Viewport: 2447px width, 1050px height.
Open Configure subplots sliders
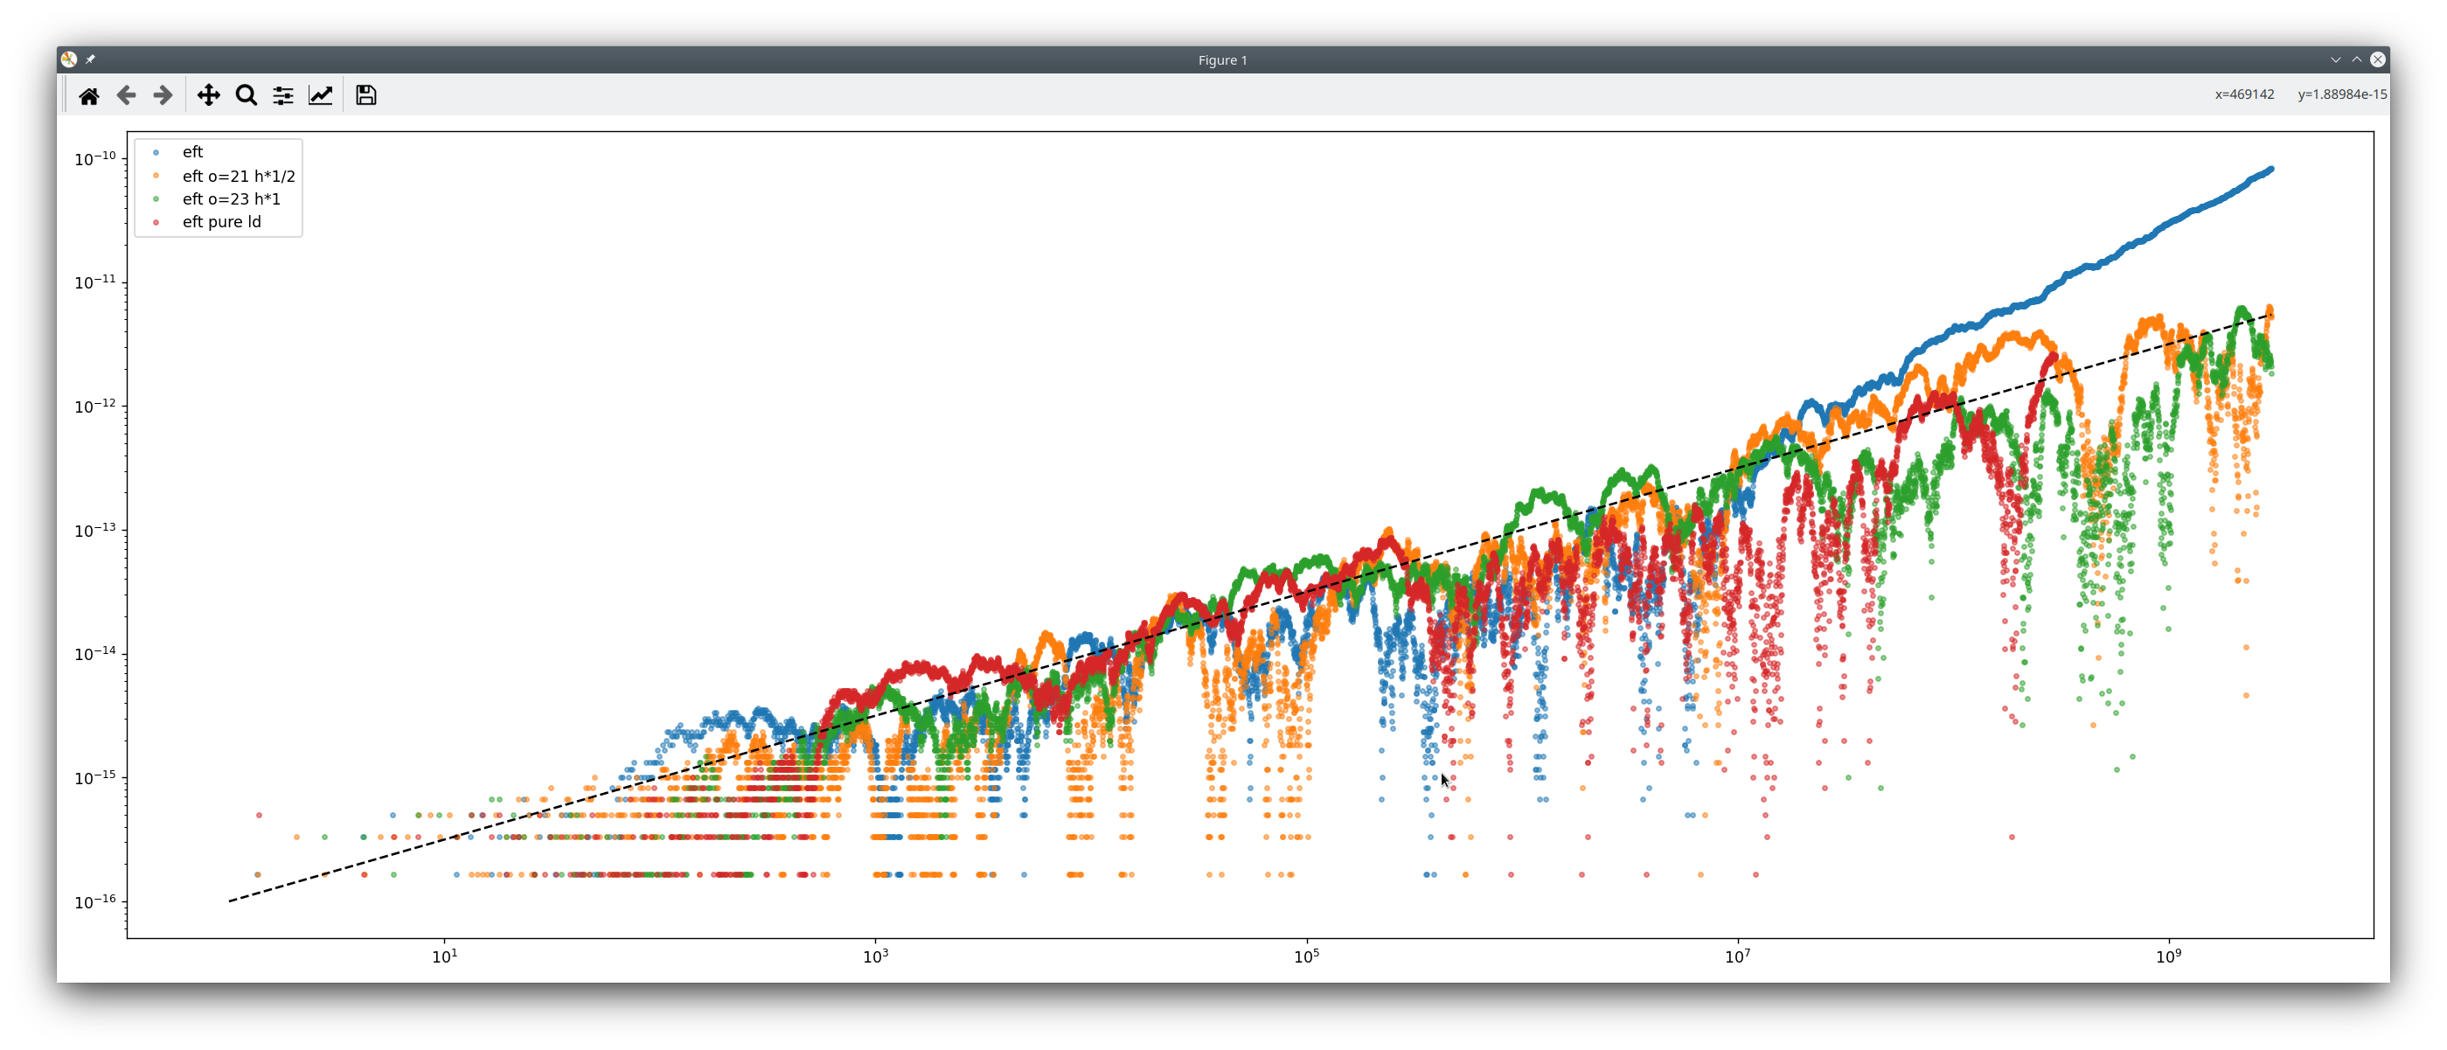coord(283,95)
